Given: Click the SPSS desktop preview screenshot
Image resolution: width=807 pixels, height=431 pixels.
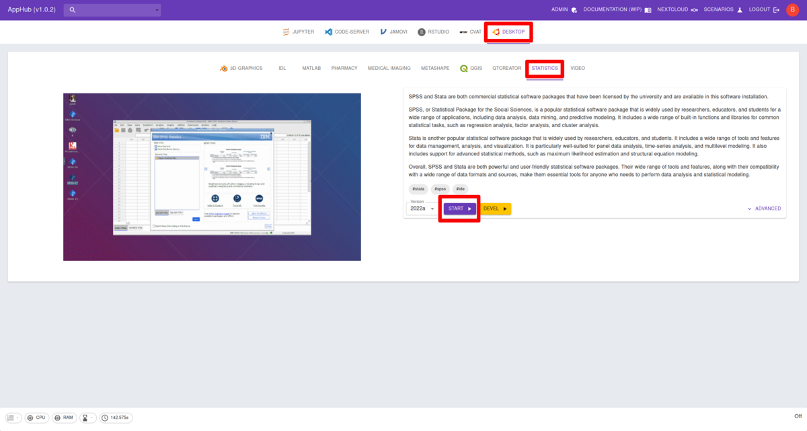Looking at the screenshot, I should (212, 177).
